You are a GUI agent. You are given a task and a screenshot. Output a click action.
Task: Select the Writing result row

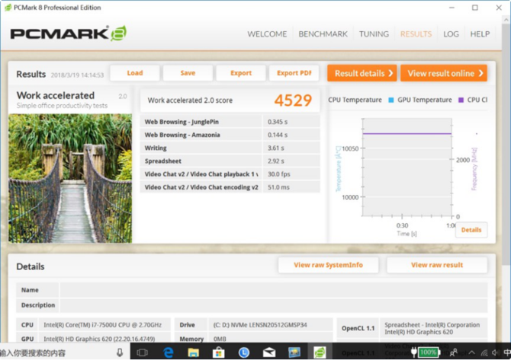pyautogui.click(x=230, y=148)
